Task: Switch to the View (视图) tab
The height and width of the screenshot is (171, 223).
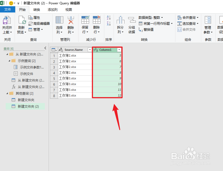Action: [x=68, y=10]
